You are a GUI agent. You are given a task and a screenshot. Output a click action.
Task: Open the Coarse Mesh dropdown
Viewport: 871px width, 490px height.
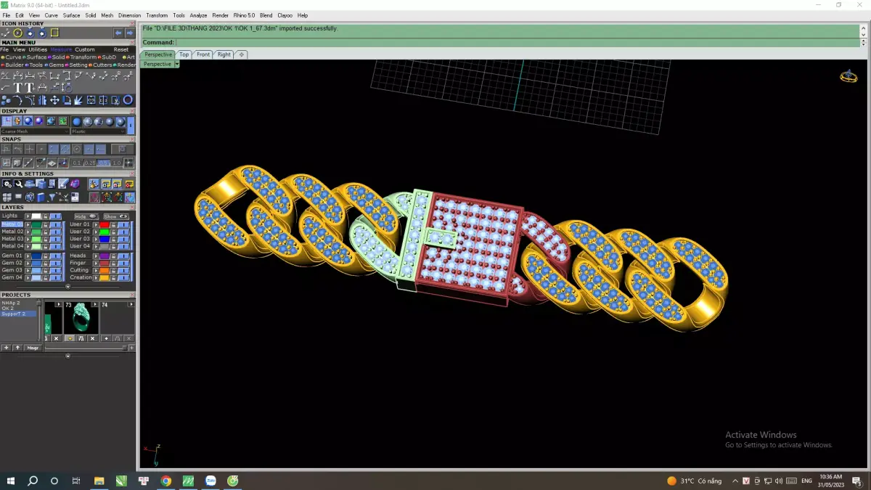click(35, 131)
